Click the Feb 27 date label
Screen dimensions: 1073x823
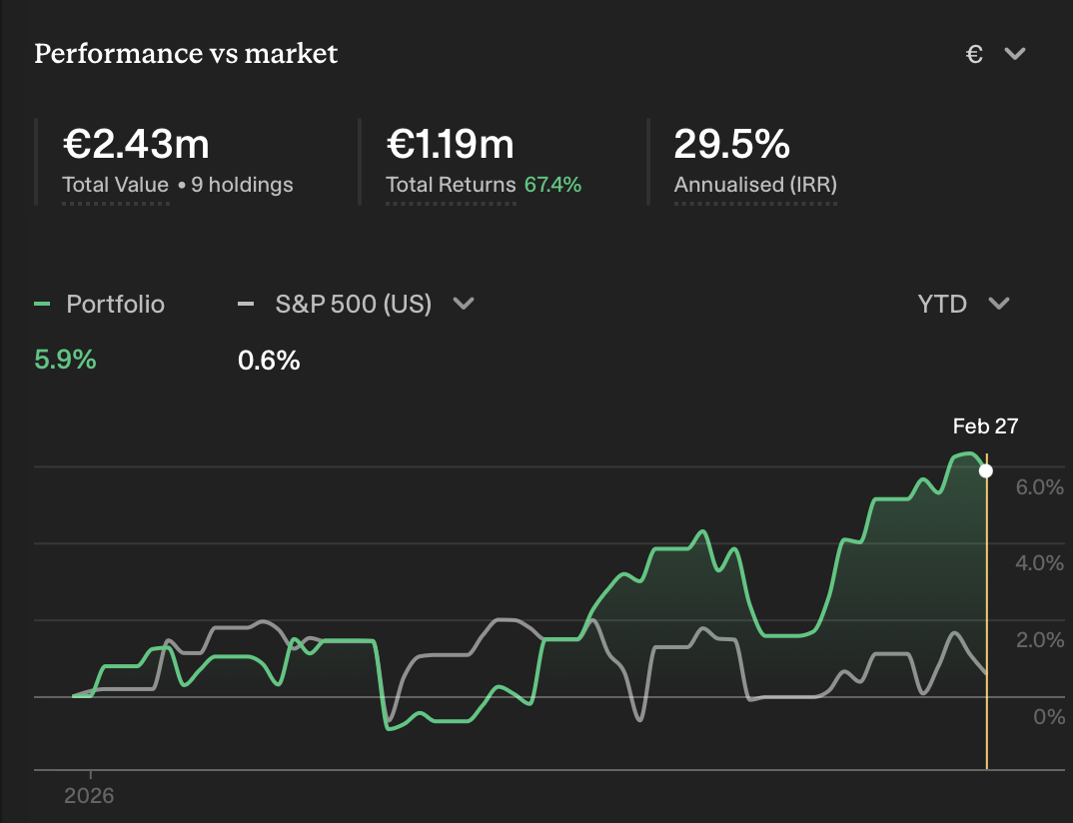tap(985, 426)
